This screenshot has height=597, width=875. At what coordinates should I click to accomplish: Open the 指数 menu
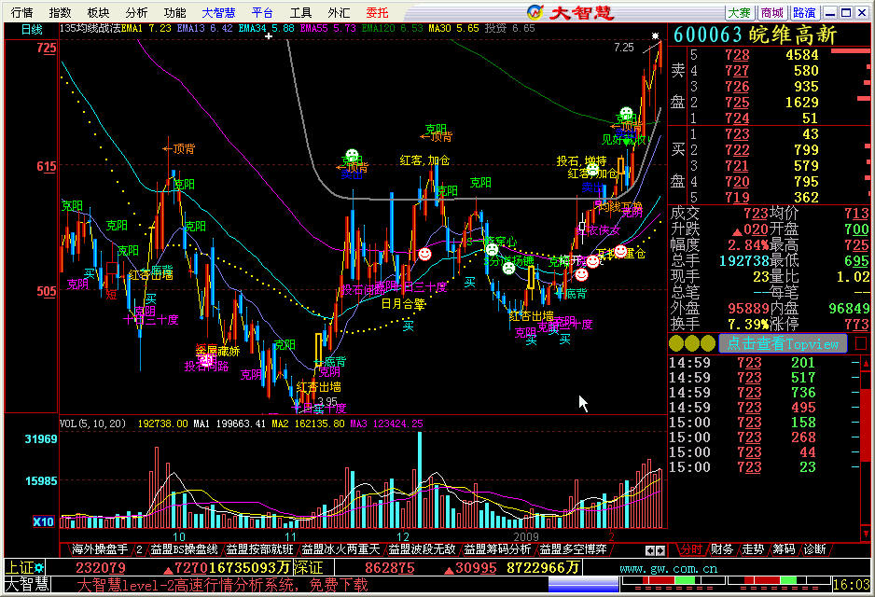(61, 12)
